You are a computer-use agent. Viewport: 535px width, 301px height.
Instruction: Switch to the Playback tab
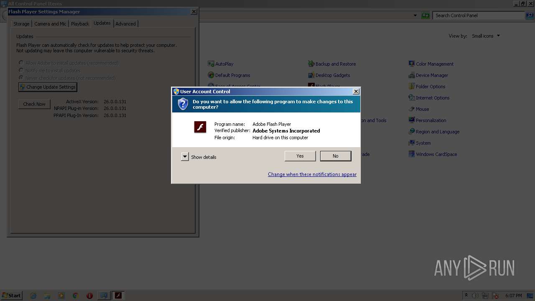tap(80, 24)
